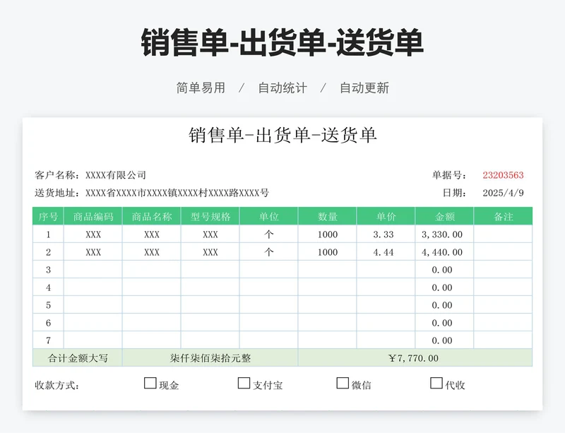The image size is (565, 433).
Task: Select the red document number 23203563
Action: (x=503, y=175)
